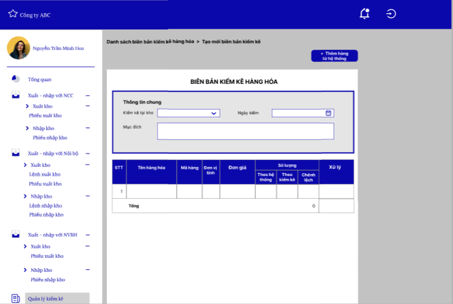This screenshot has width=453, height=304.
Task: Open Lệnh xuất kho under Nội bộ
Action: pos(45,174)
